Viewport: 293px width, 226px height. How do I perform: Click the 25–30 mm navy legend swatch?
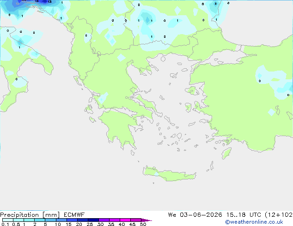pos(93,220)
